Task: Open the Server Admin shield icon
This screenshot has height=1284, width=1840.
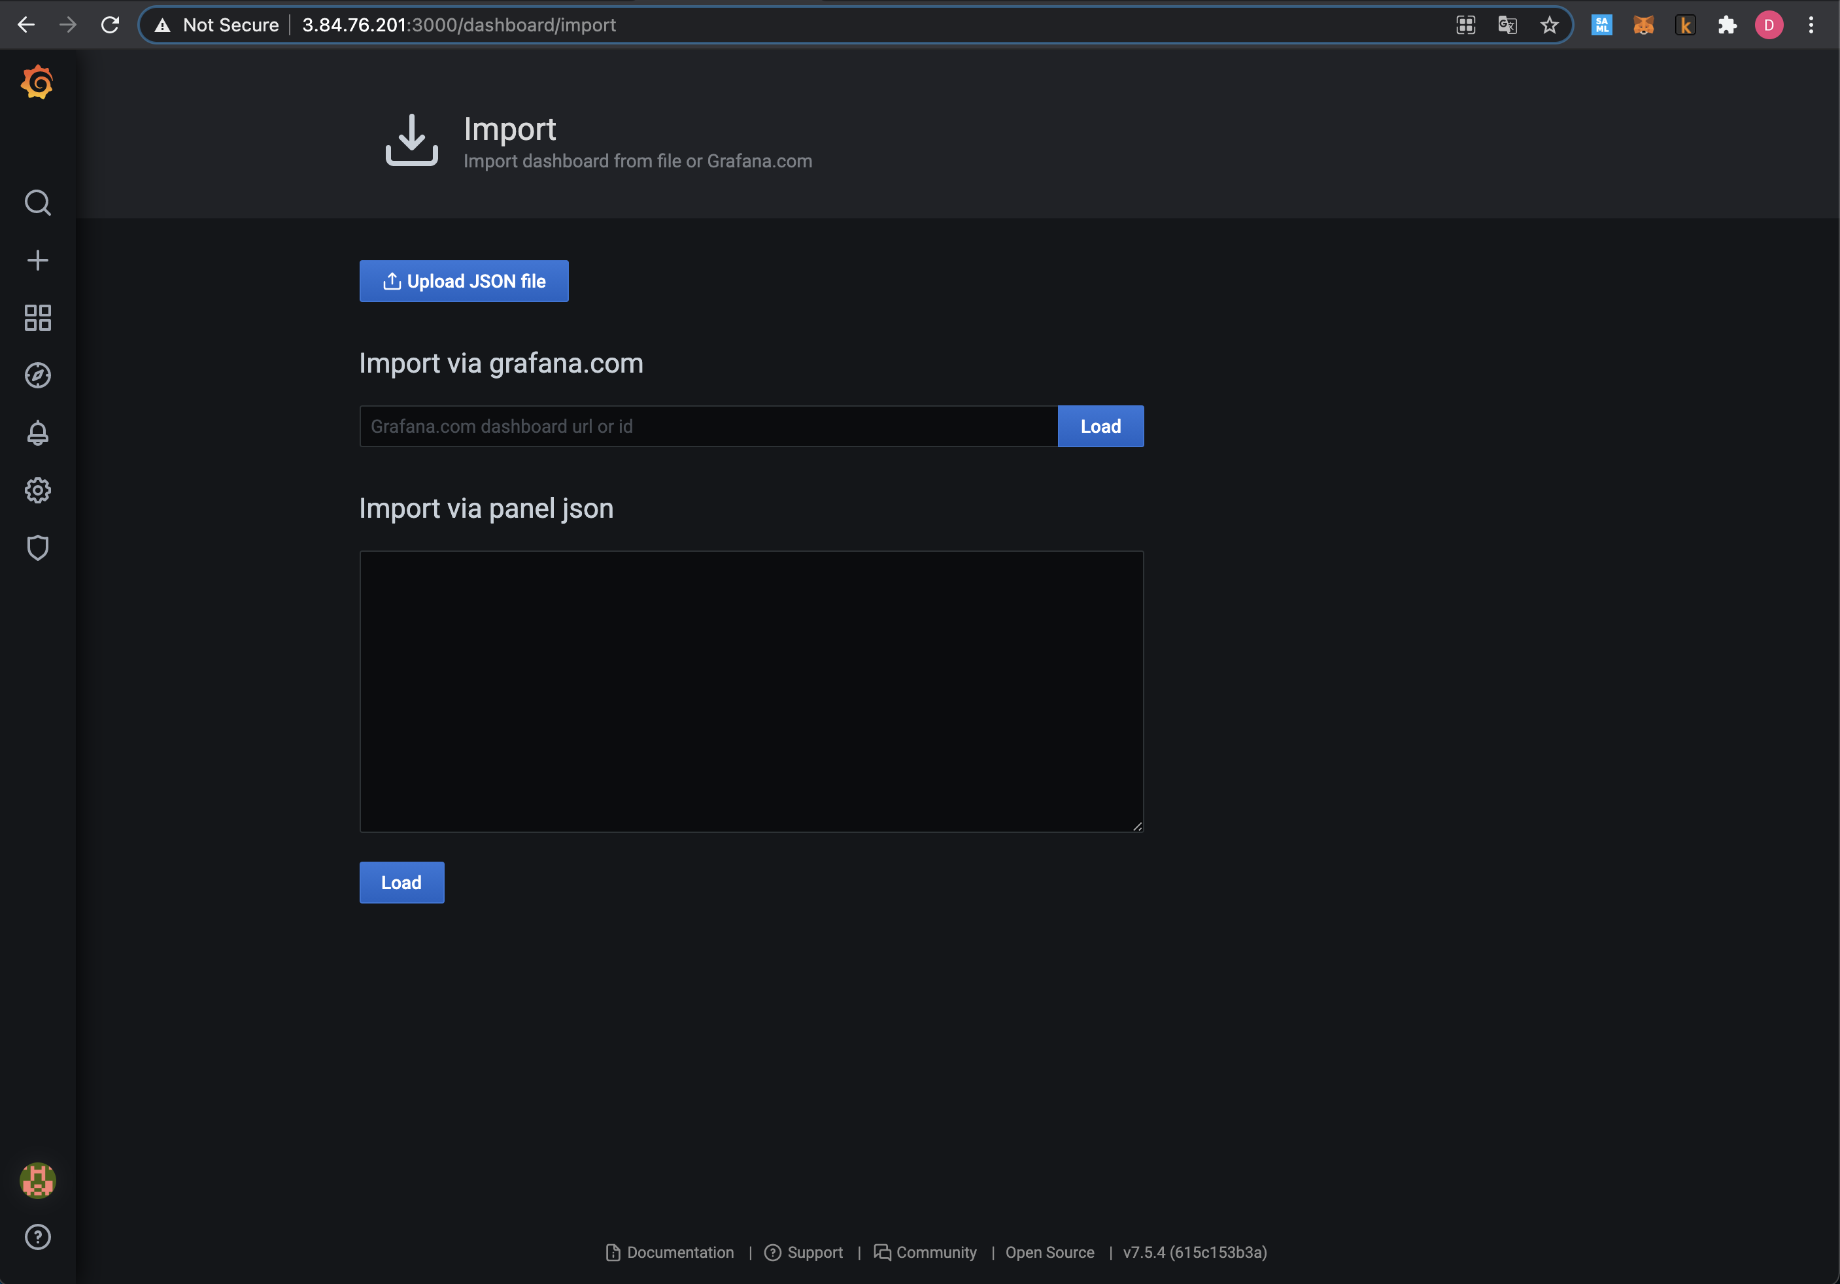Action: (x=38, y=549)
